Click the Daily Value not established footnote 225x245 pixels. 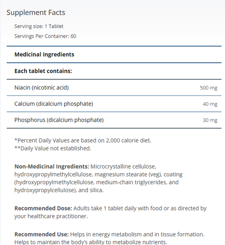(x=53, y=148)
